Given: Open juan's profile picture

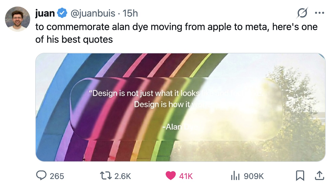Looking at the screenshot, I should point(18,19).
